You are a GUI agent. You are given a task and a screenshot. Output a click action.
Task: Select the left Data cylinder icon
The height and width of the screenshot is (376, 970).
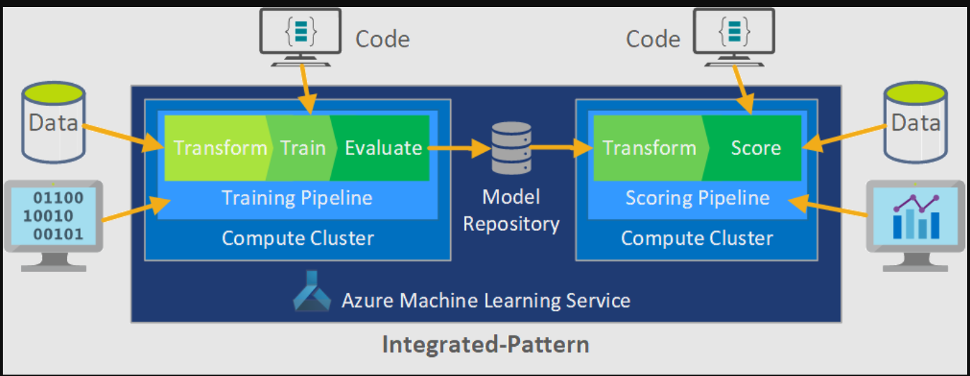coord(53,121)
